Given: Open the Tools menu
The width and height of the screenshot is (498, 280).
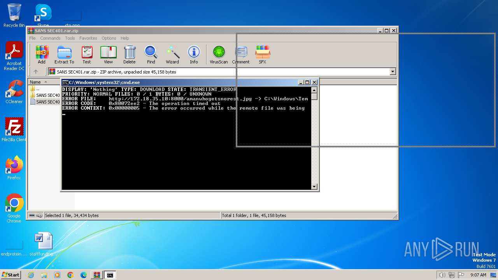Looking at the screenshot, I should tap(70, 38).
